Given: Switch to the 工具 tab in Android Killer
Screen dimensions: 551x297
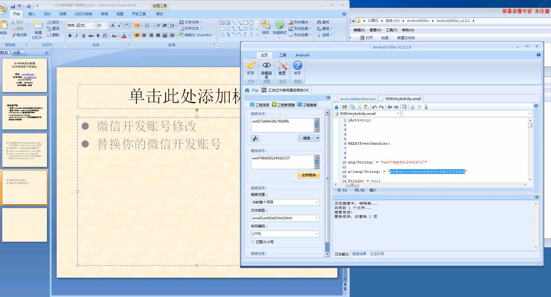Looking at the screenshot, I should [x=283, y=55].
